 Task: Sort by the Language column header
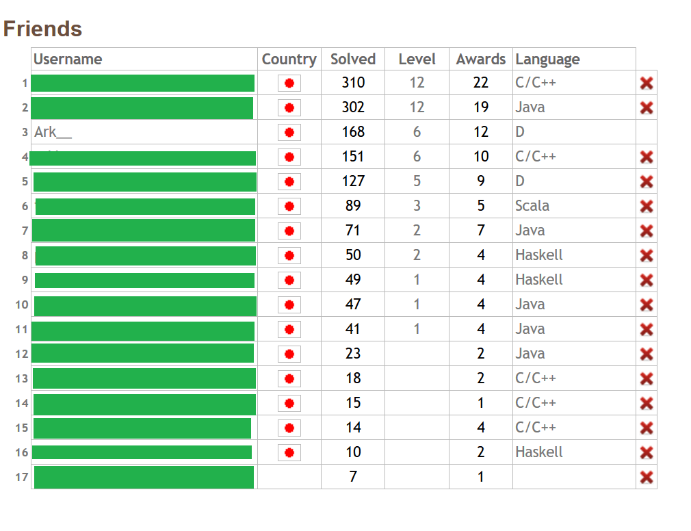548,59
